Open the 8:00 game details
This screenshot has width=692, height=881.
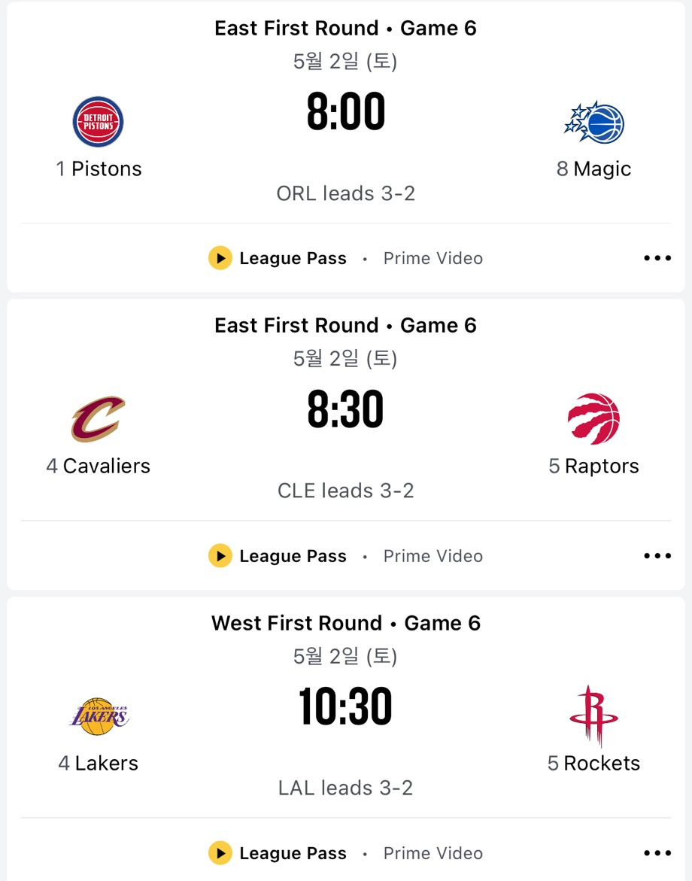346,111
